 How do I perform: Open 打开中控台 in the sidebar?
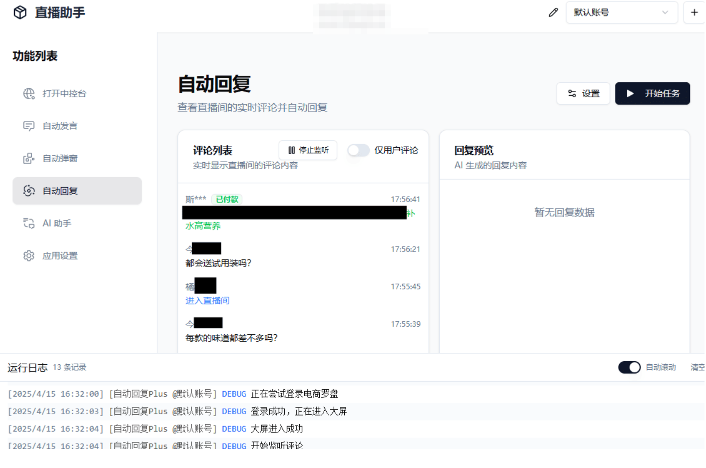click(77, 94)
